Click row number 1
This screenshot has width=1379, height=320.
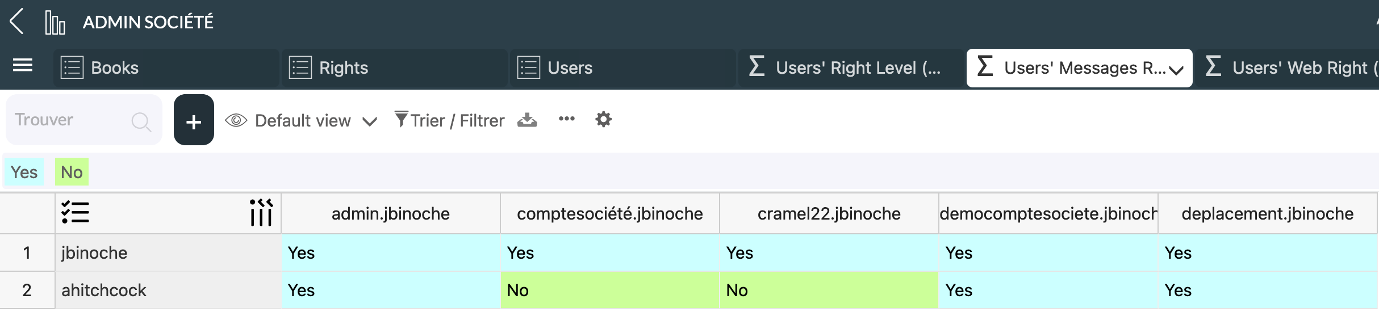(x=27, y=252)
